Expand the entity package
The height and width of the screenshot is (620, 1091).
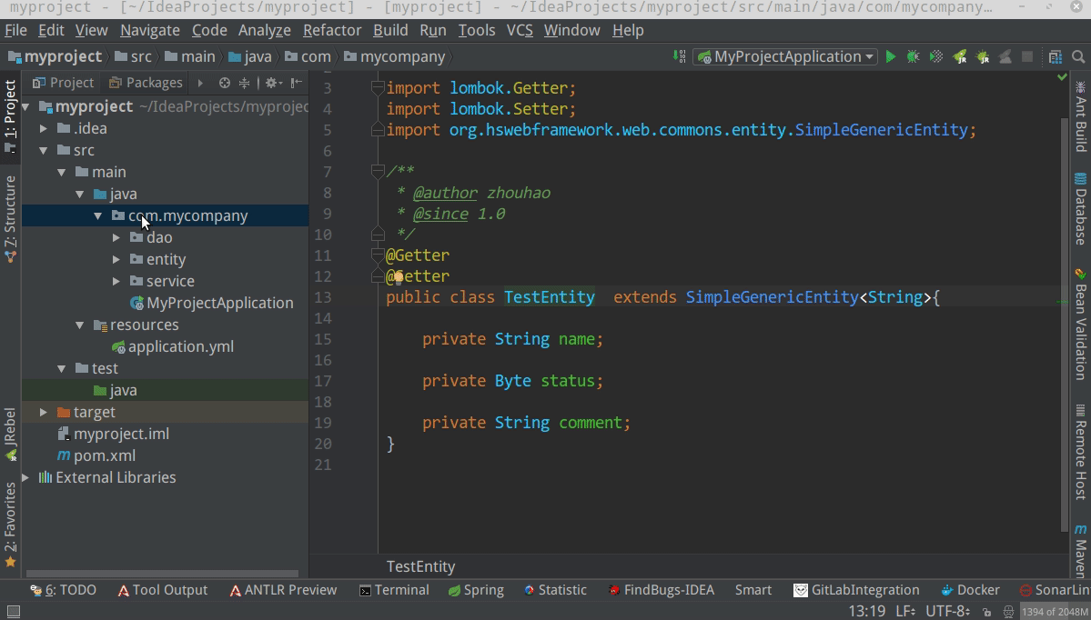tap(116, 259)
